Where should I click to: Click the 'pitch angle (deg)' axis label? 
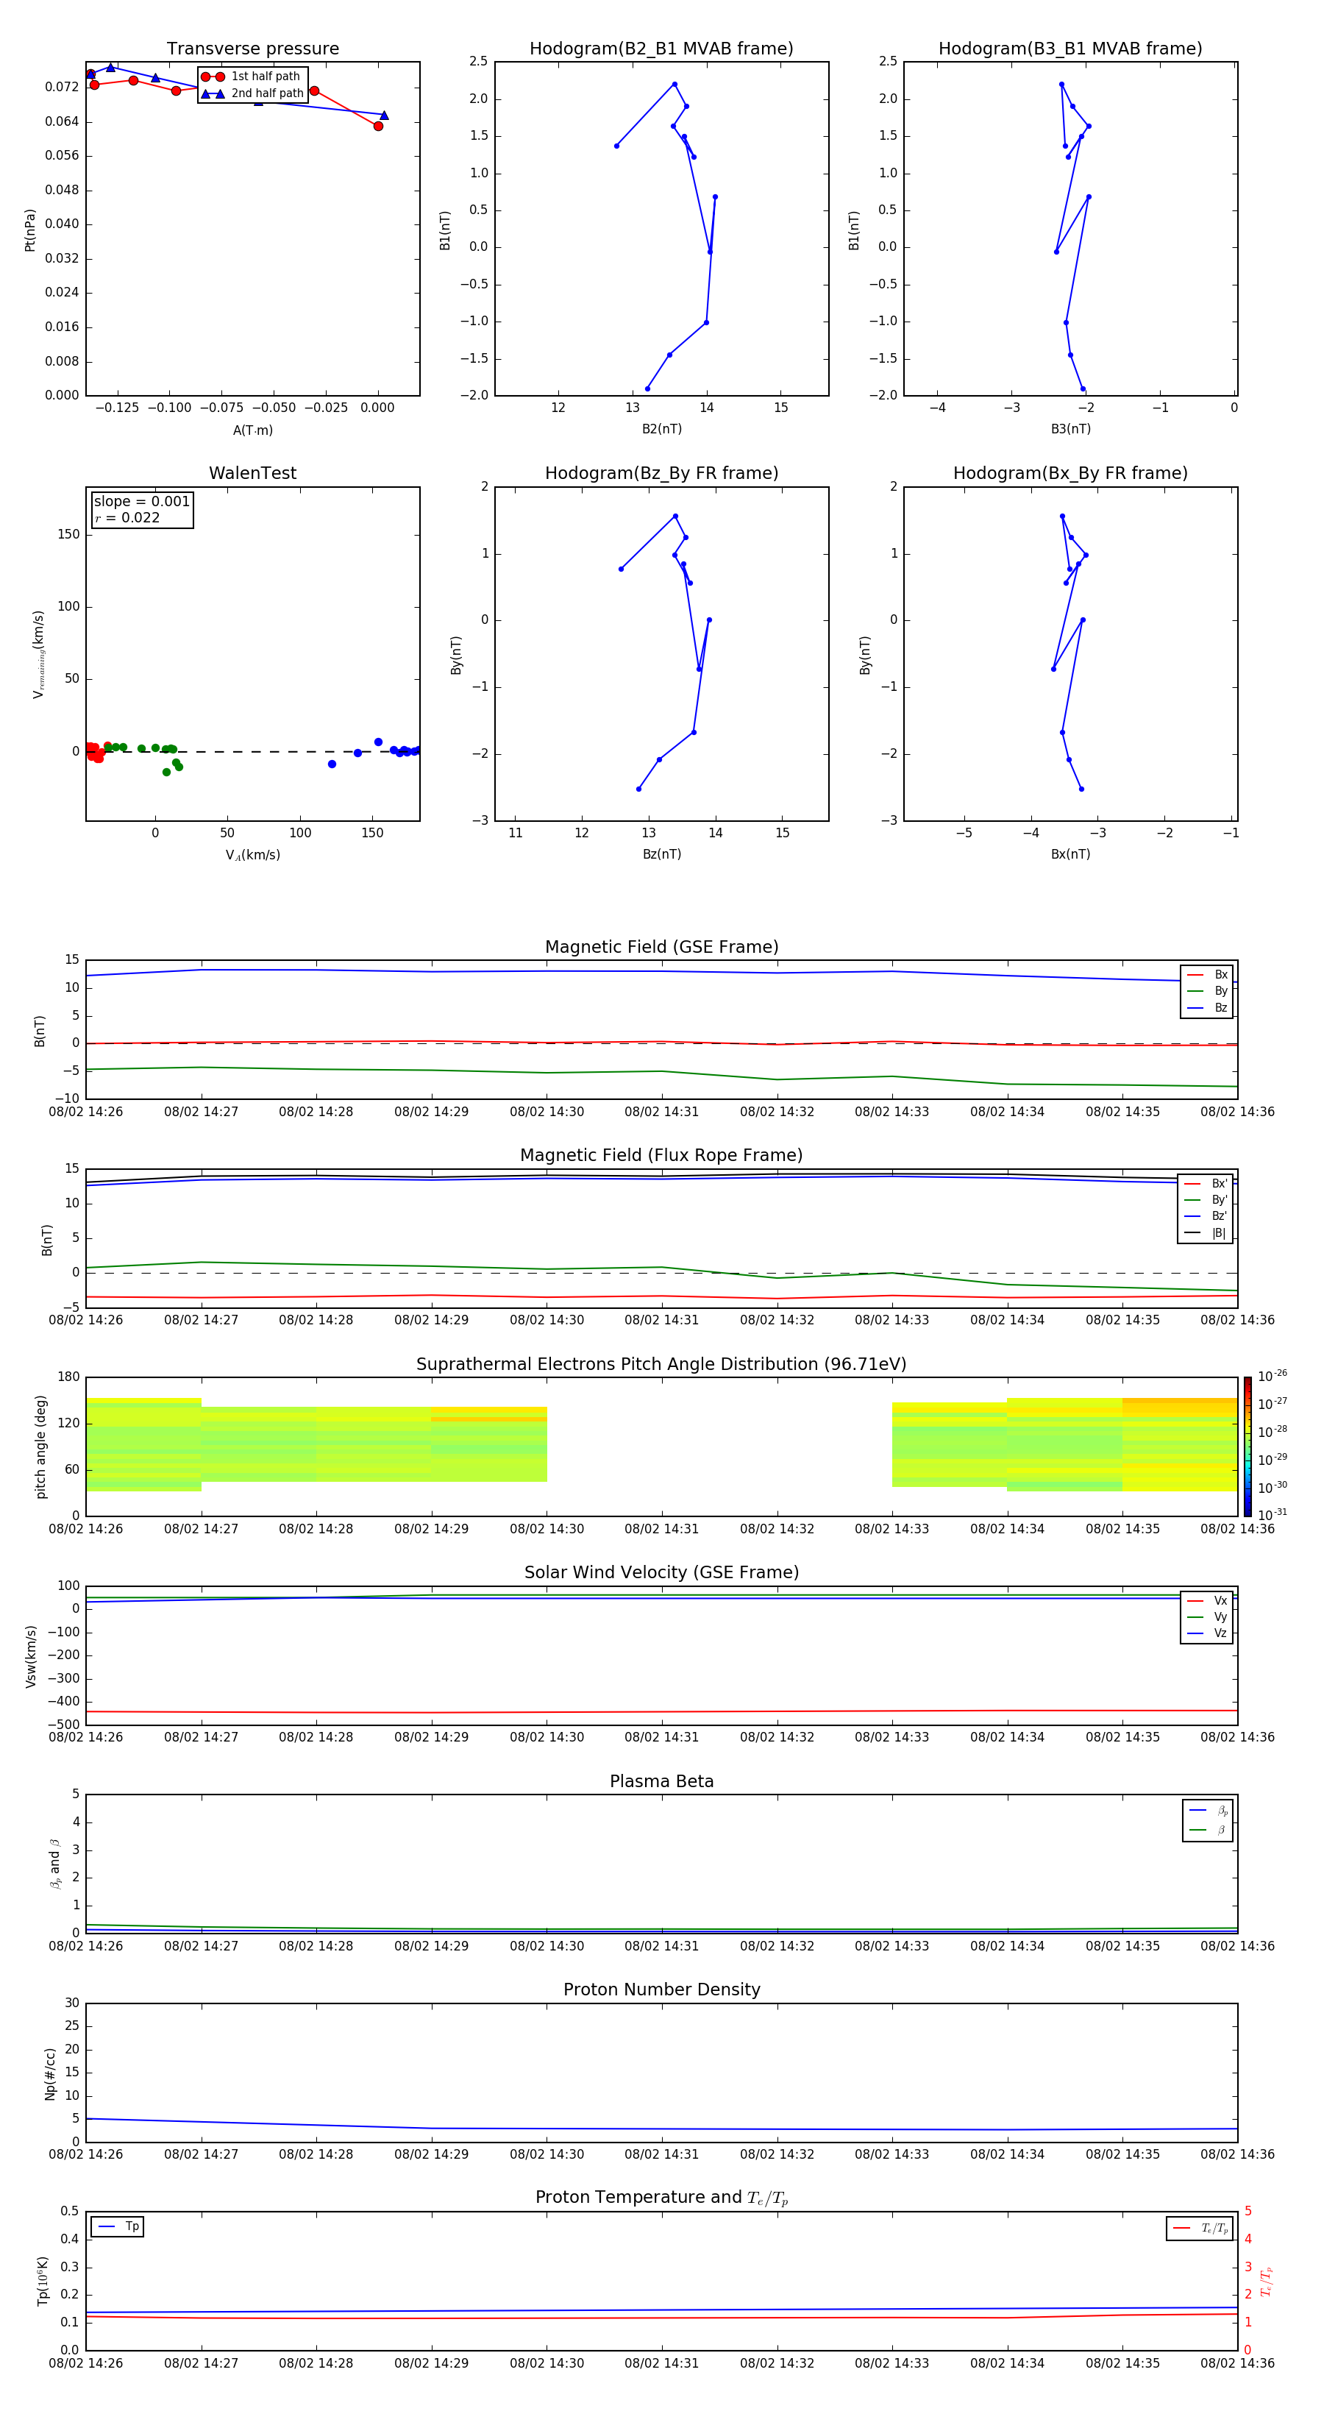point(40,1446)
